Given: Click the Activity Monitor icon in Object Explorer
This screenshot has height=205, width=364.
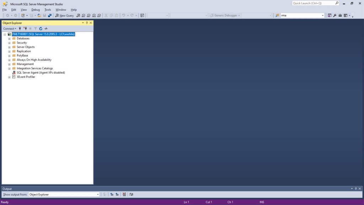Looking at the screenshot, I should pos(46,28).
